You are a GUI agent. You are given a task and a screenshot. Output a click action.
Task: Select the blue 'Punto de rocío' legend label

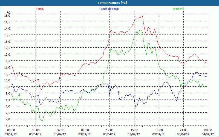click(x=109, y=9)
